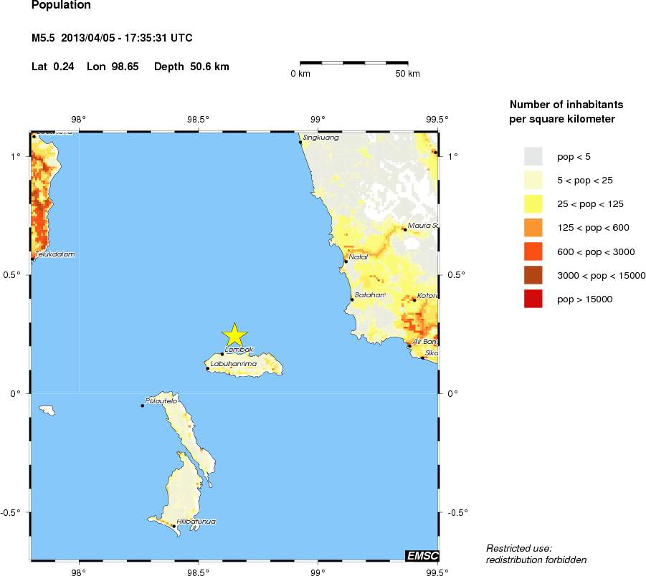The width and height of the screenshot is (646, 576).
Task: Select the brown '3000 < pop < 15000' swatch
Action: 533,275
